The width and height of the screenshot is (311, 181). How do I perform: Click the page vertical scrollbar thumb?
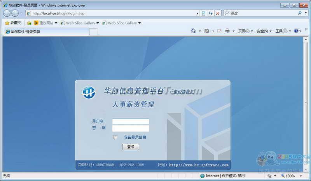point(306,103)
